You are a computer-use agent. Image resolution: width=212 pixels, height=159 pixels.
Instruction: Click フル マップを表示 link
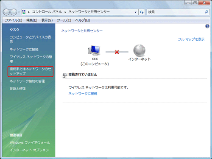[191, 39]
